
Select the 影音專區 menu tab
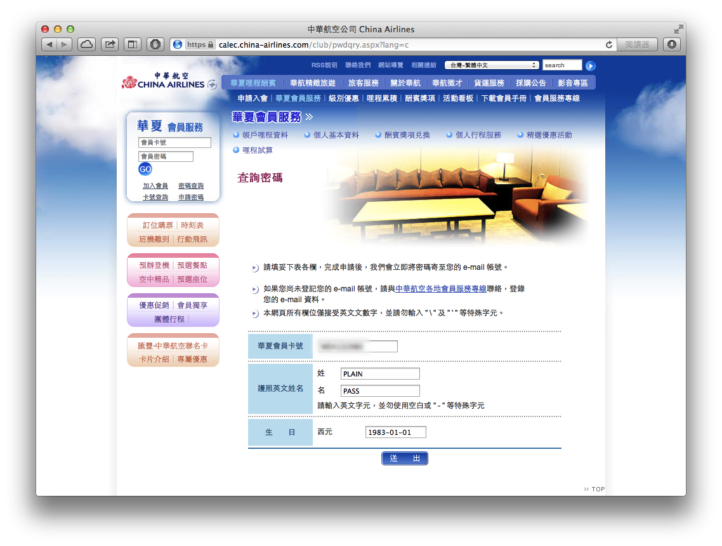(x=573, y=83)
